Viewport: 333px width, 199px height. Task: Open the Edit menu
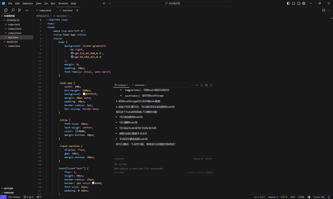pos(17,3)
